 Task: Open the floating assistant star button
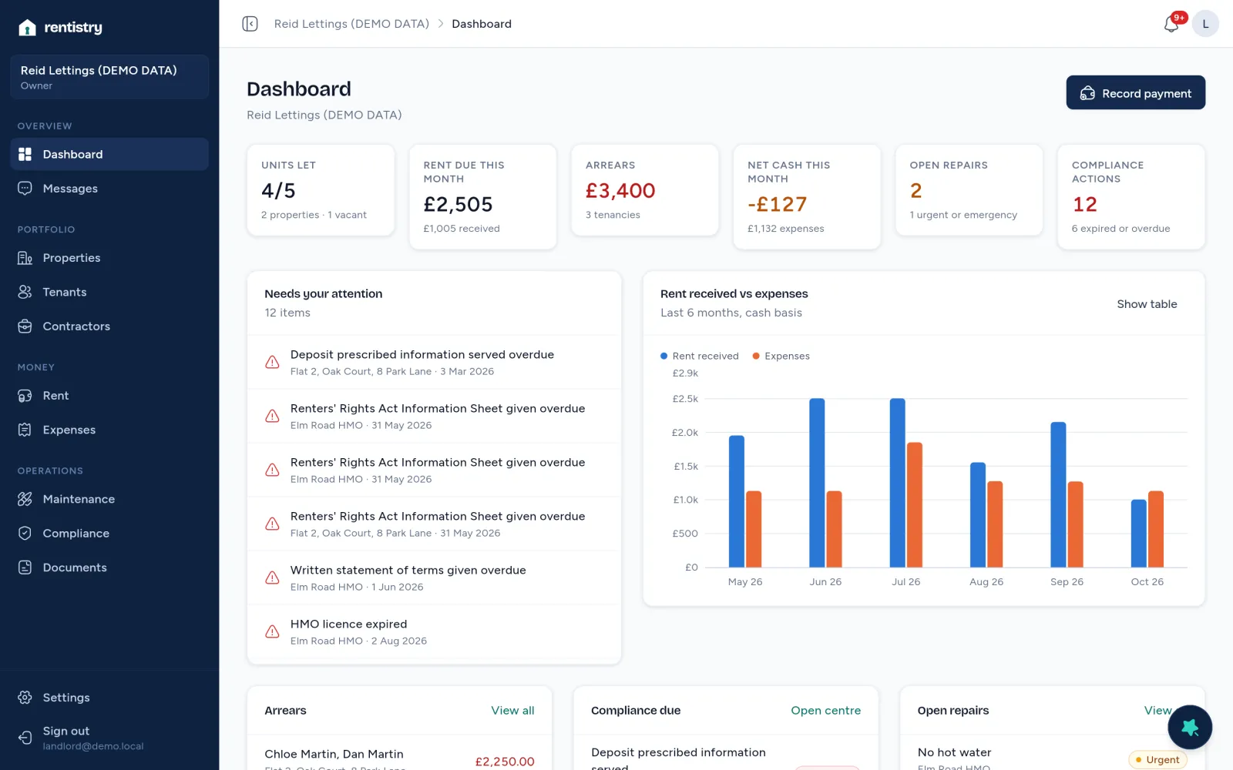1190,727
